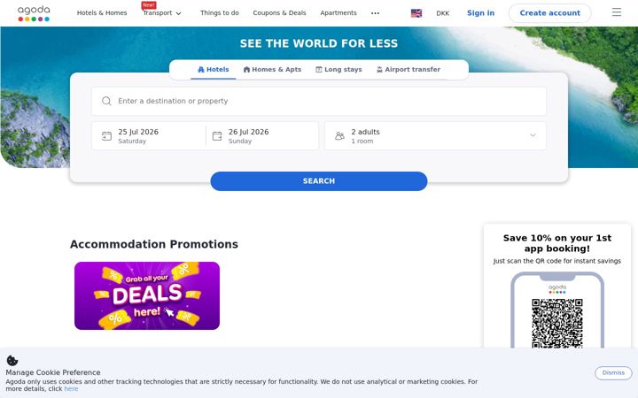Click the more options ellipsis in navigation

tap(375, 13)
